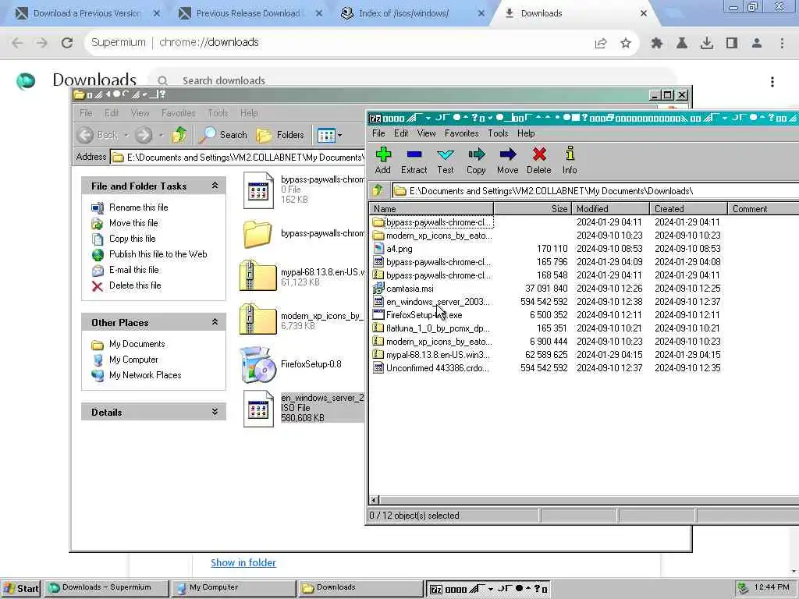Screen dimensions: 799x599
Task: Switch to My Computer taskbar button
Action: pyautogui.click(x=233, y=588)
